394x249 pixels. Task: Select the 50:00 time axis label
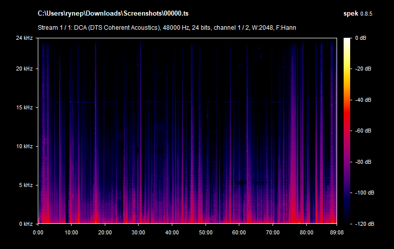[206, 232]
